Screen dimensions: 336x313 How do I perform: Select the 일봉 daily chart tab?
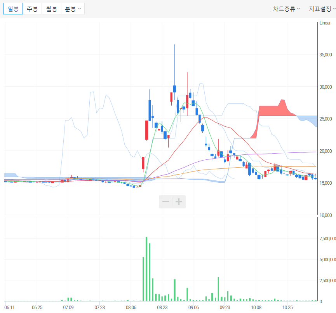tap(13, 9)
